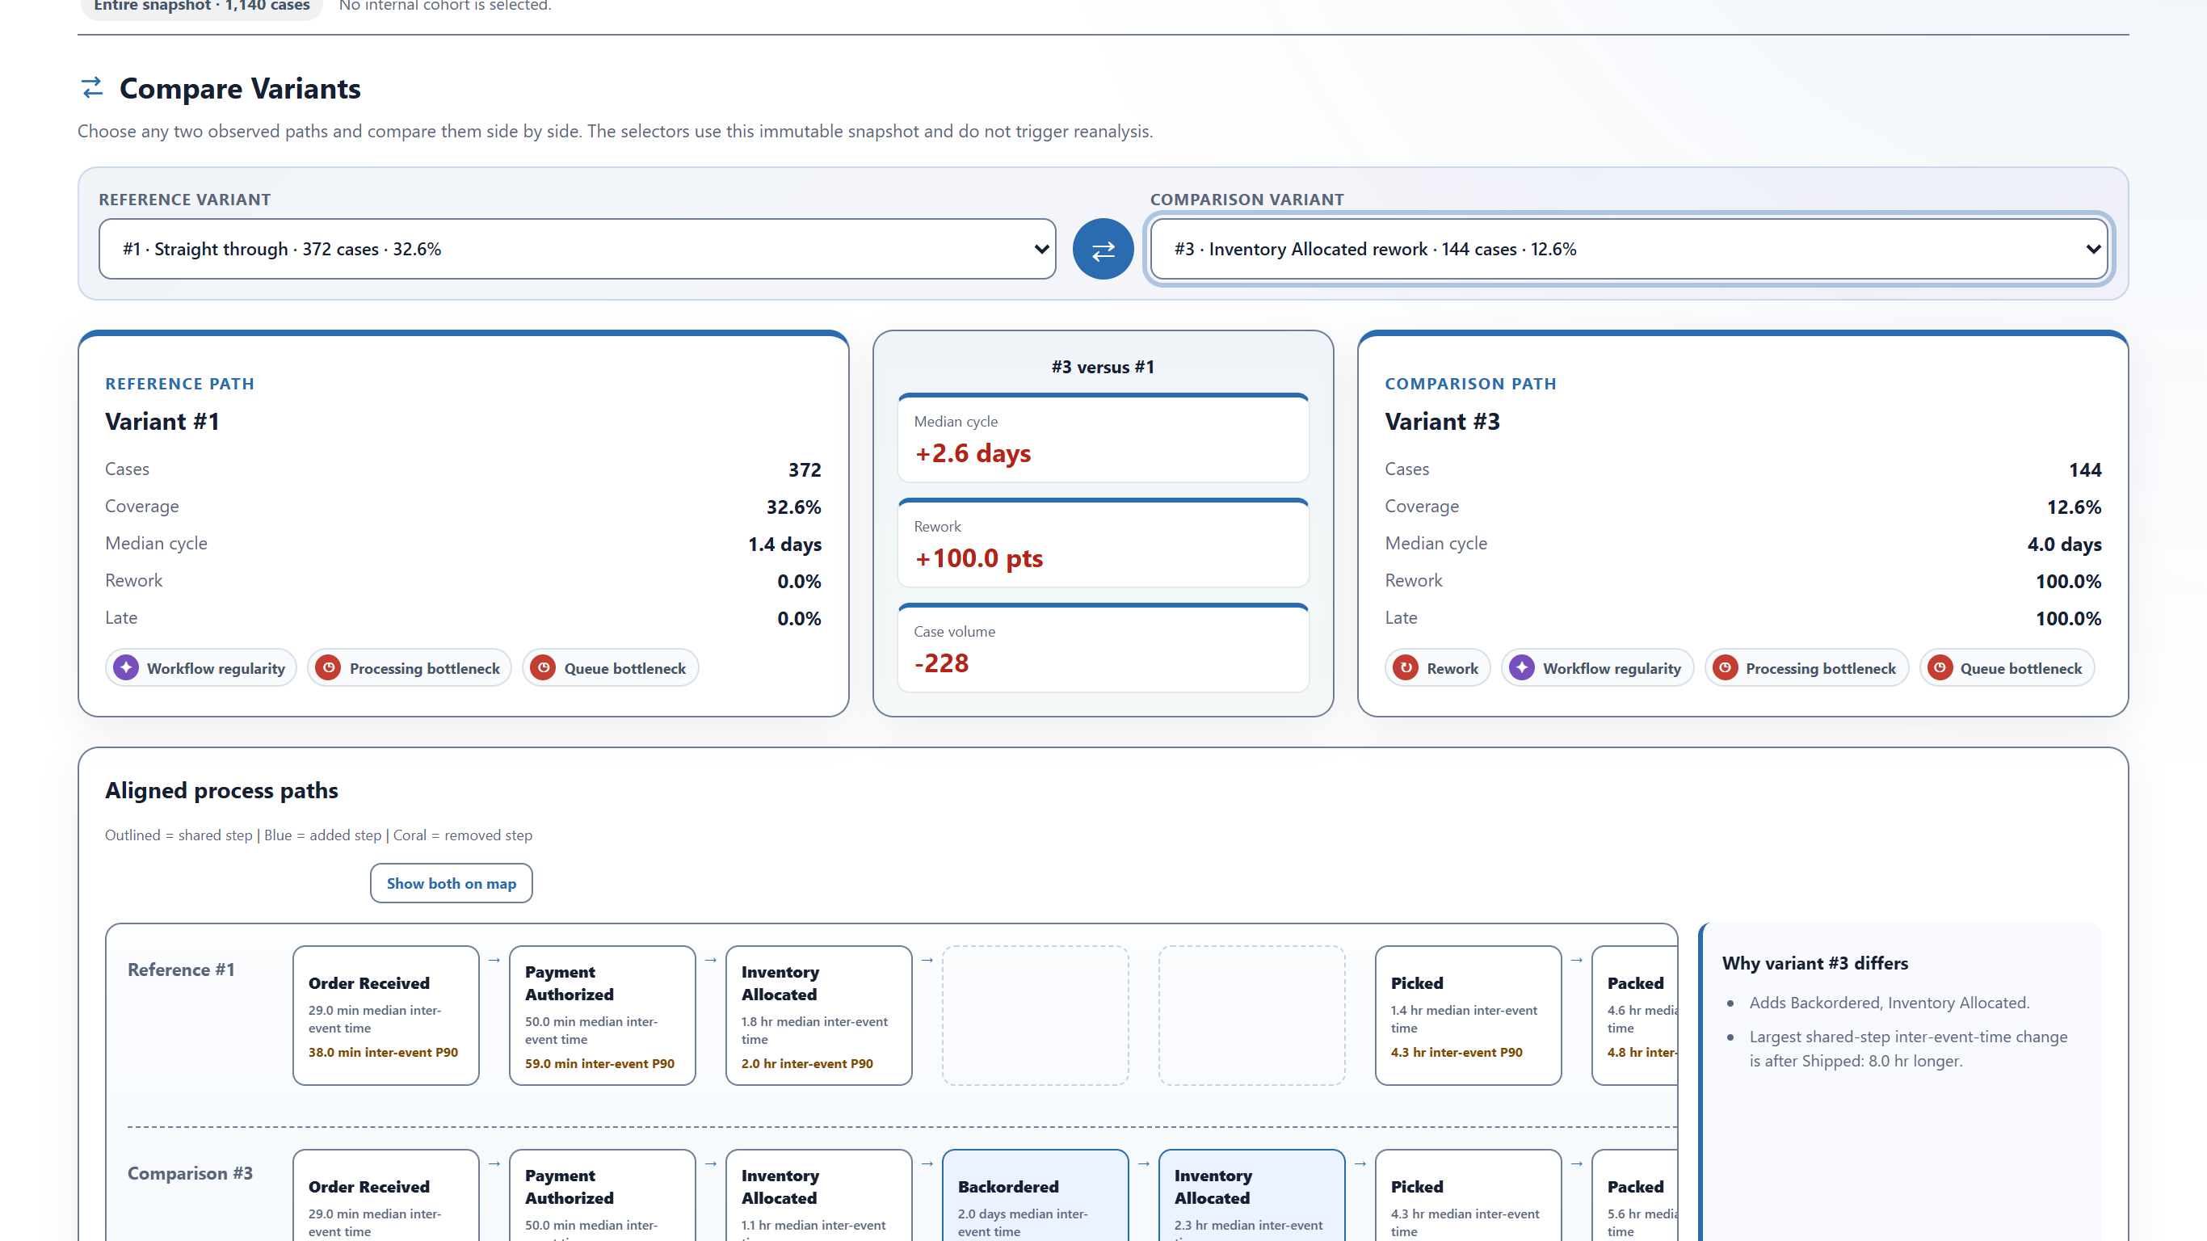The width and height of the screenshot is (2207, 1241).
Task: Click '1.4 days' median cycle value
Action: click(x=784, y=545)
